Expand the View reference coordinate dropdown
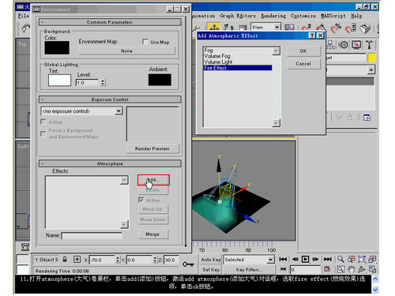Screen dimensions: 395x296 click(x=276, y=27)
